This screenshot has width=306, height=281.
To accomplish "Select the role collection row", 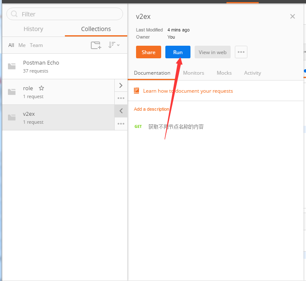I will (x=58, y=92).
